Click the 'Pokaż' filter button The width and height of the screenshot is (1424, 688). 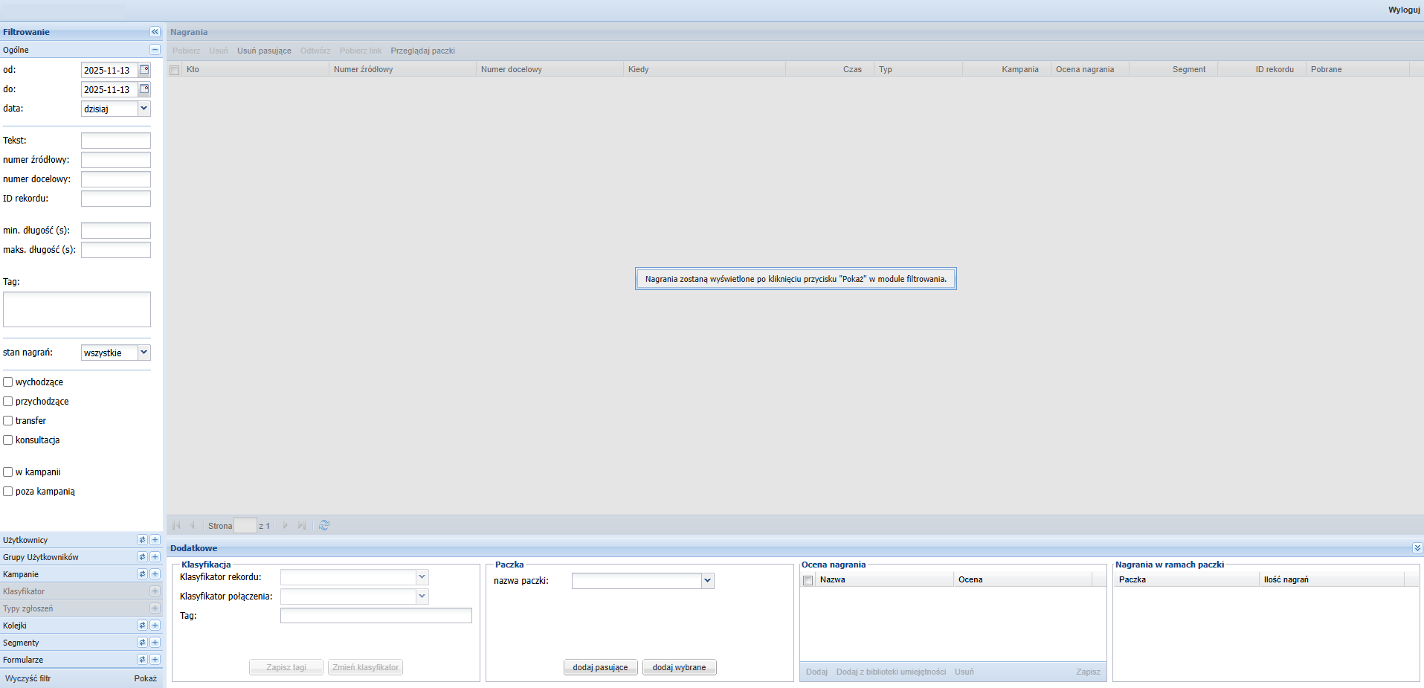point(146,678)
